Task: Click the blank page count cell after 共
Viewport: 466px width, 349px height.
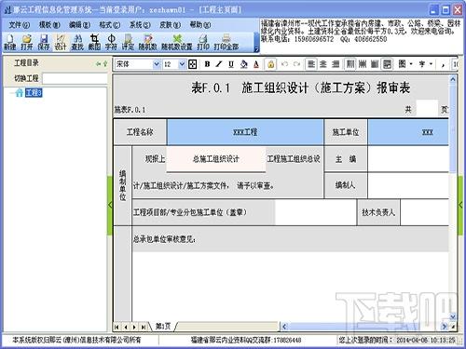Action: pyautogui.click(x=427, y=109)
